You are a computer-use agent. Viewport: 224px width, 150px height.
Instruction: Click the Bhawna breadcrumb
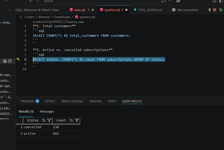[44, 17]
